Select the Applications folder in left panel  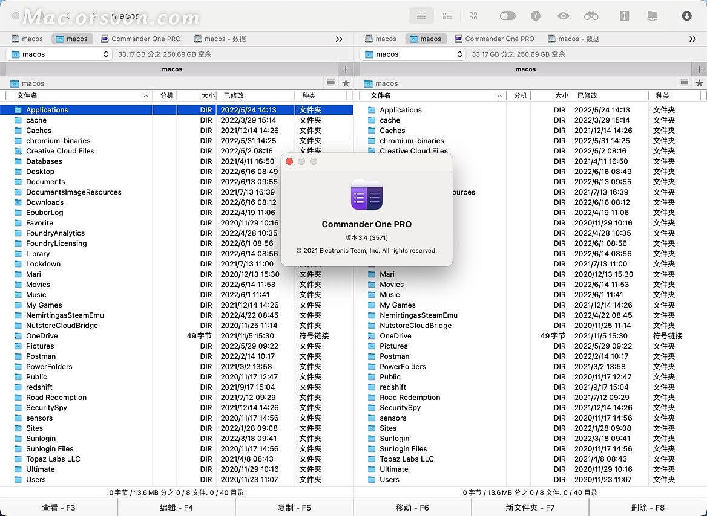(47, 109)
